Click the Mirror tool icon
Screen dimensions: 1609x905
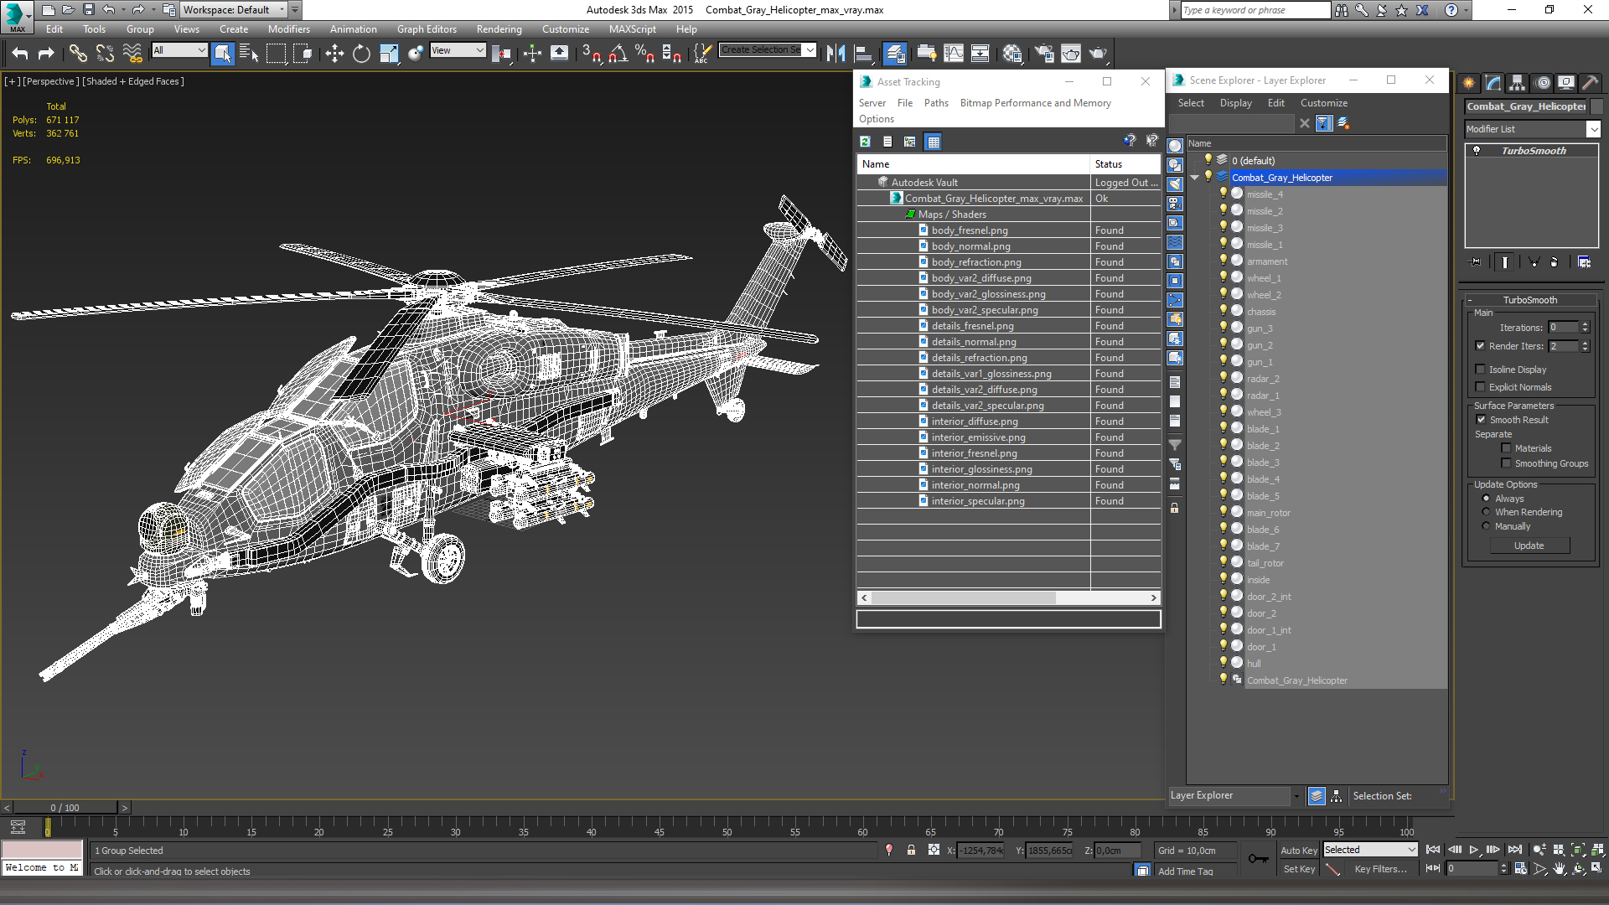coord(836,54)
